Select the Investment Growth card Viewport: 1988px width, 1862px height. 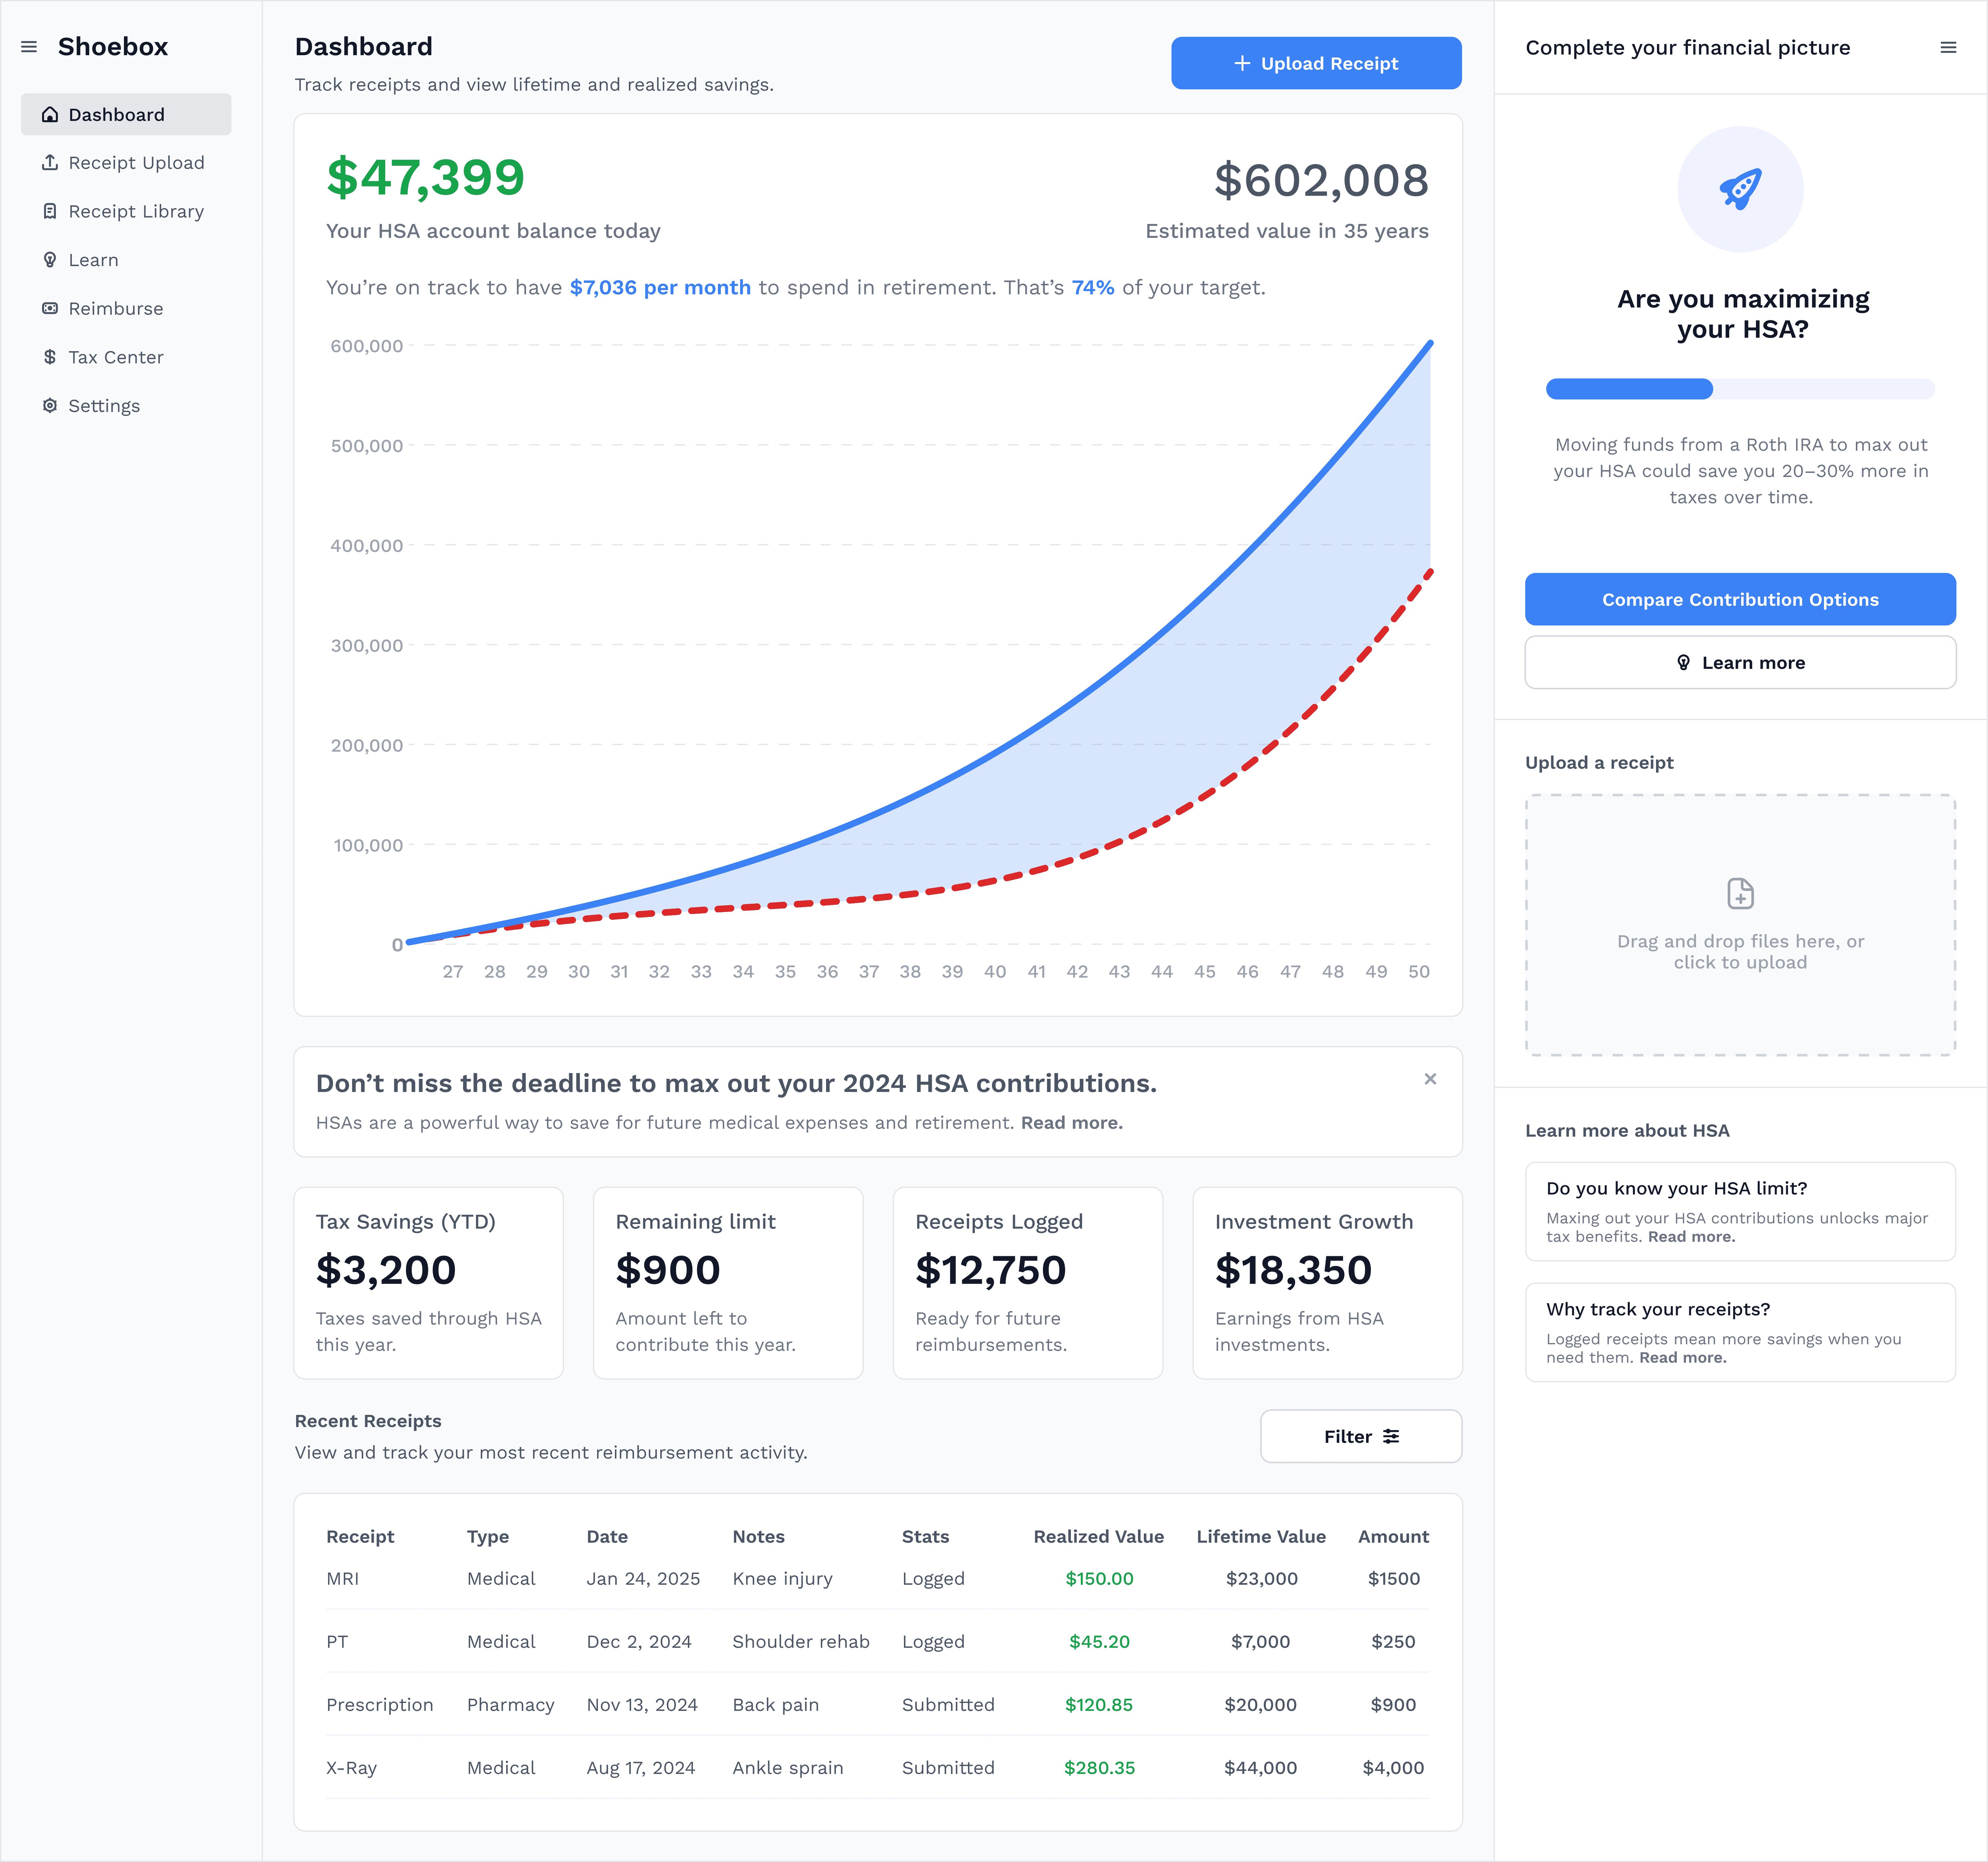(1328, 1283)
